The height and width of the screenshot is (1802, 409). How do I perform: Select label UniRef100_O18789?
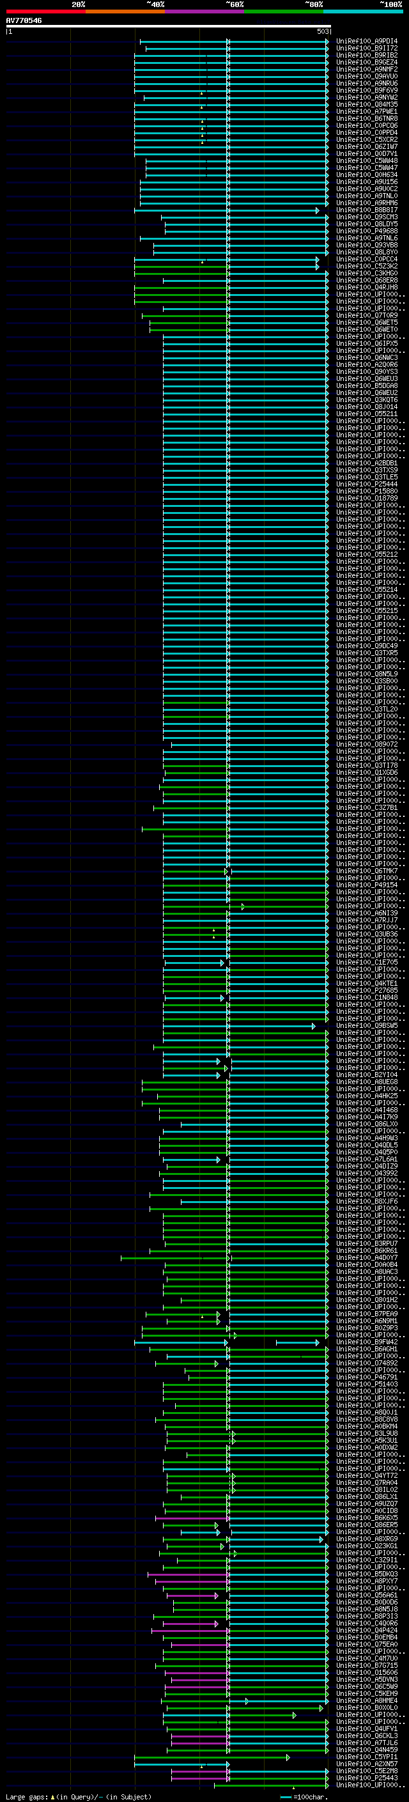tap(366, 498)
